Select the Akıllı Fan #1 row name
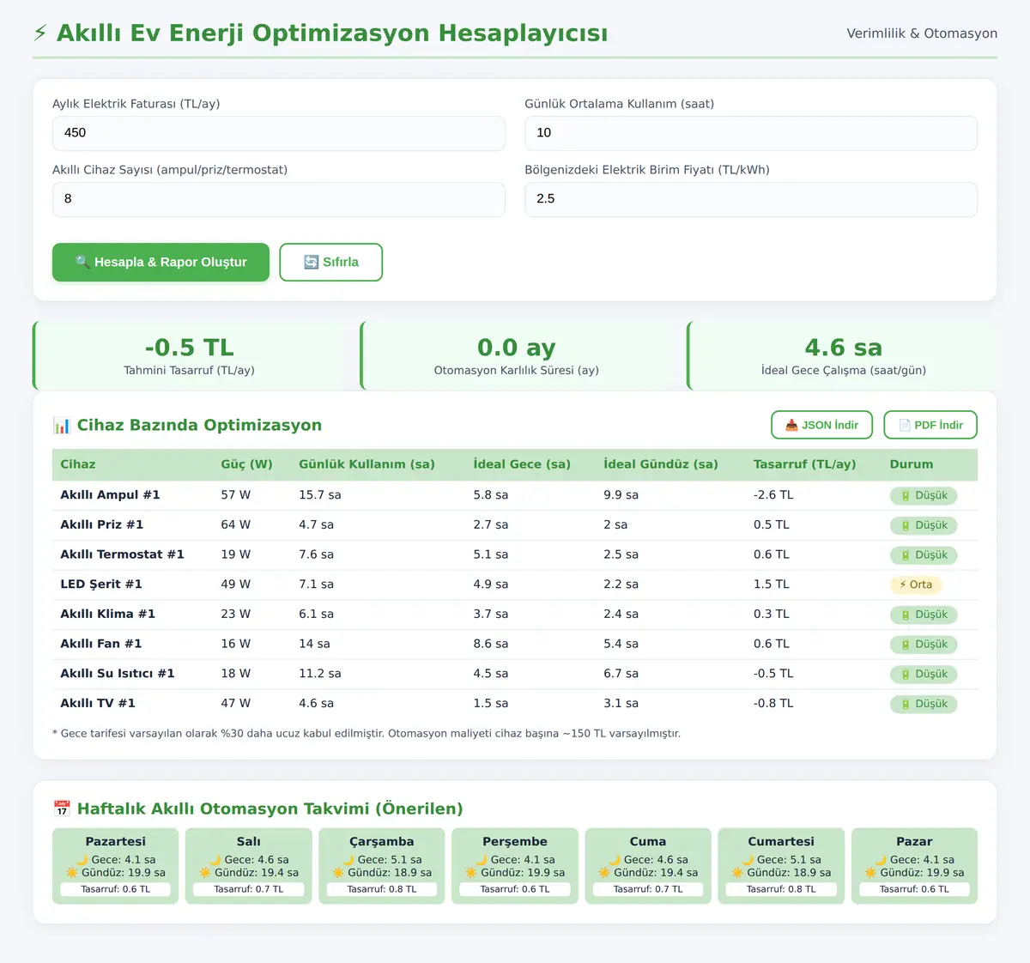The height and width of the screenshot is (963, 1030). coord(100,644)
